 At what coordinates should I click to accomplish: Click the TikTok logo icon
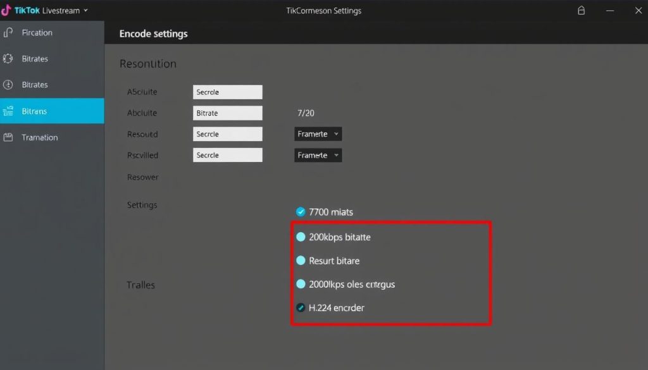coord(6,10)
